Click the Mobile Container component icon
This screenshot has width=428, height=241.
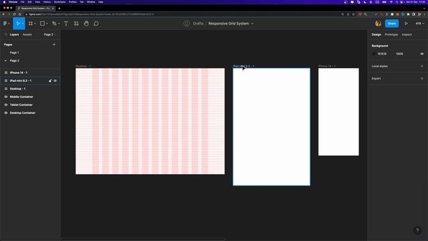[6, 96]
